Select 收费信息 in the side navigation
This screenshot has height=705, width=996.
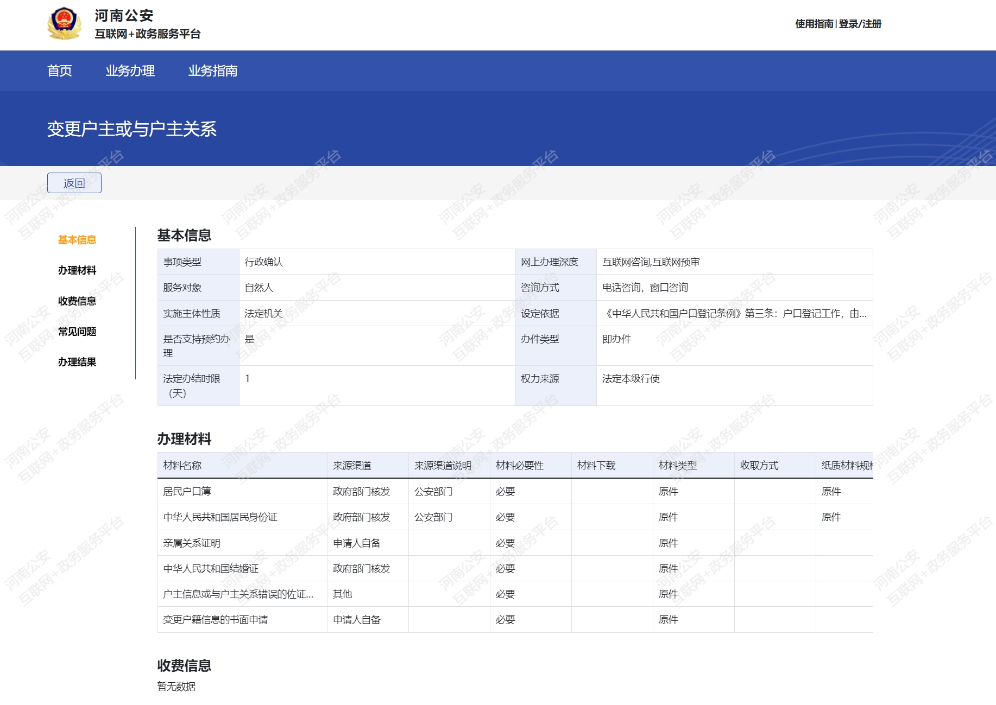[77, 301]
